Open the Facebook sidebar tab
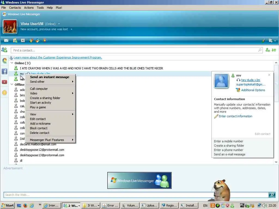 click(x=5, y=72)
